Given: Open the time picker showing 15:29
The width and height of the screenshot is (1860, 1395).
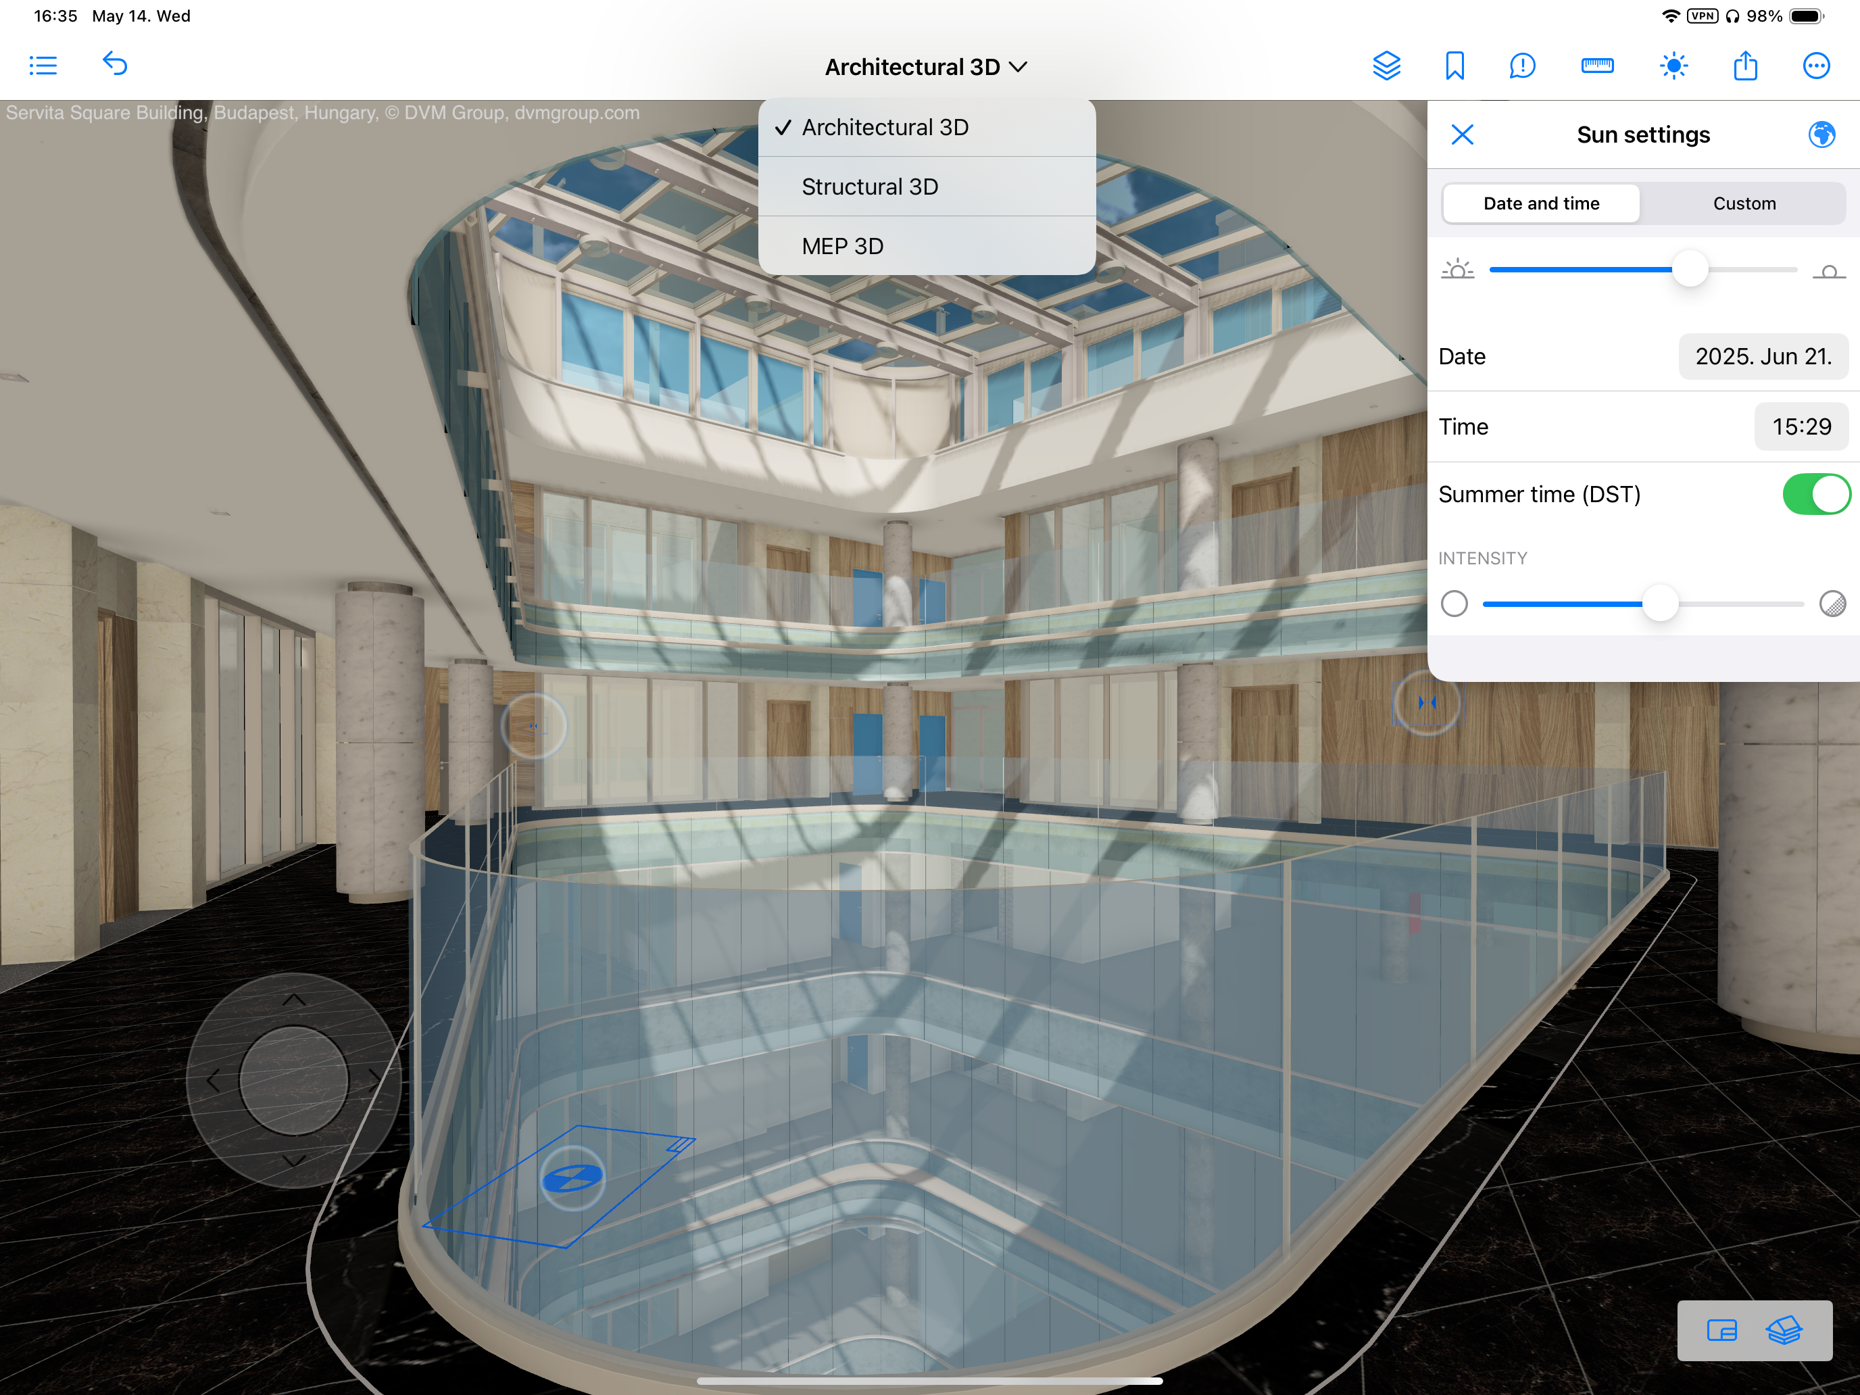Looking at the screenshot, I should coord(1801,427).
